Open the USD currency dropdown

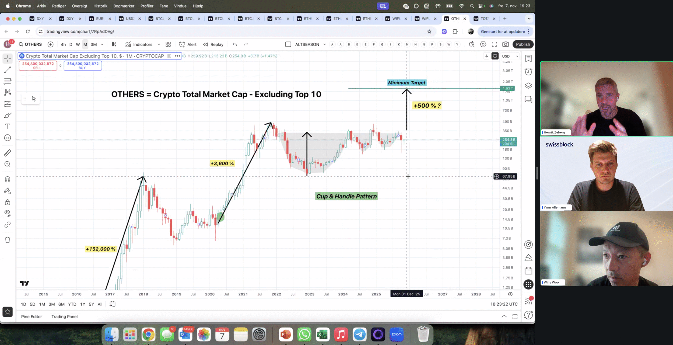510,56
